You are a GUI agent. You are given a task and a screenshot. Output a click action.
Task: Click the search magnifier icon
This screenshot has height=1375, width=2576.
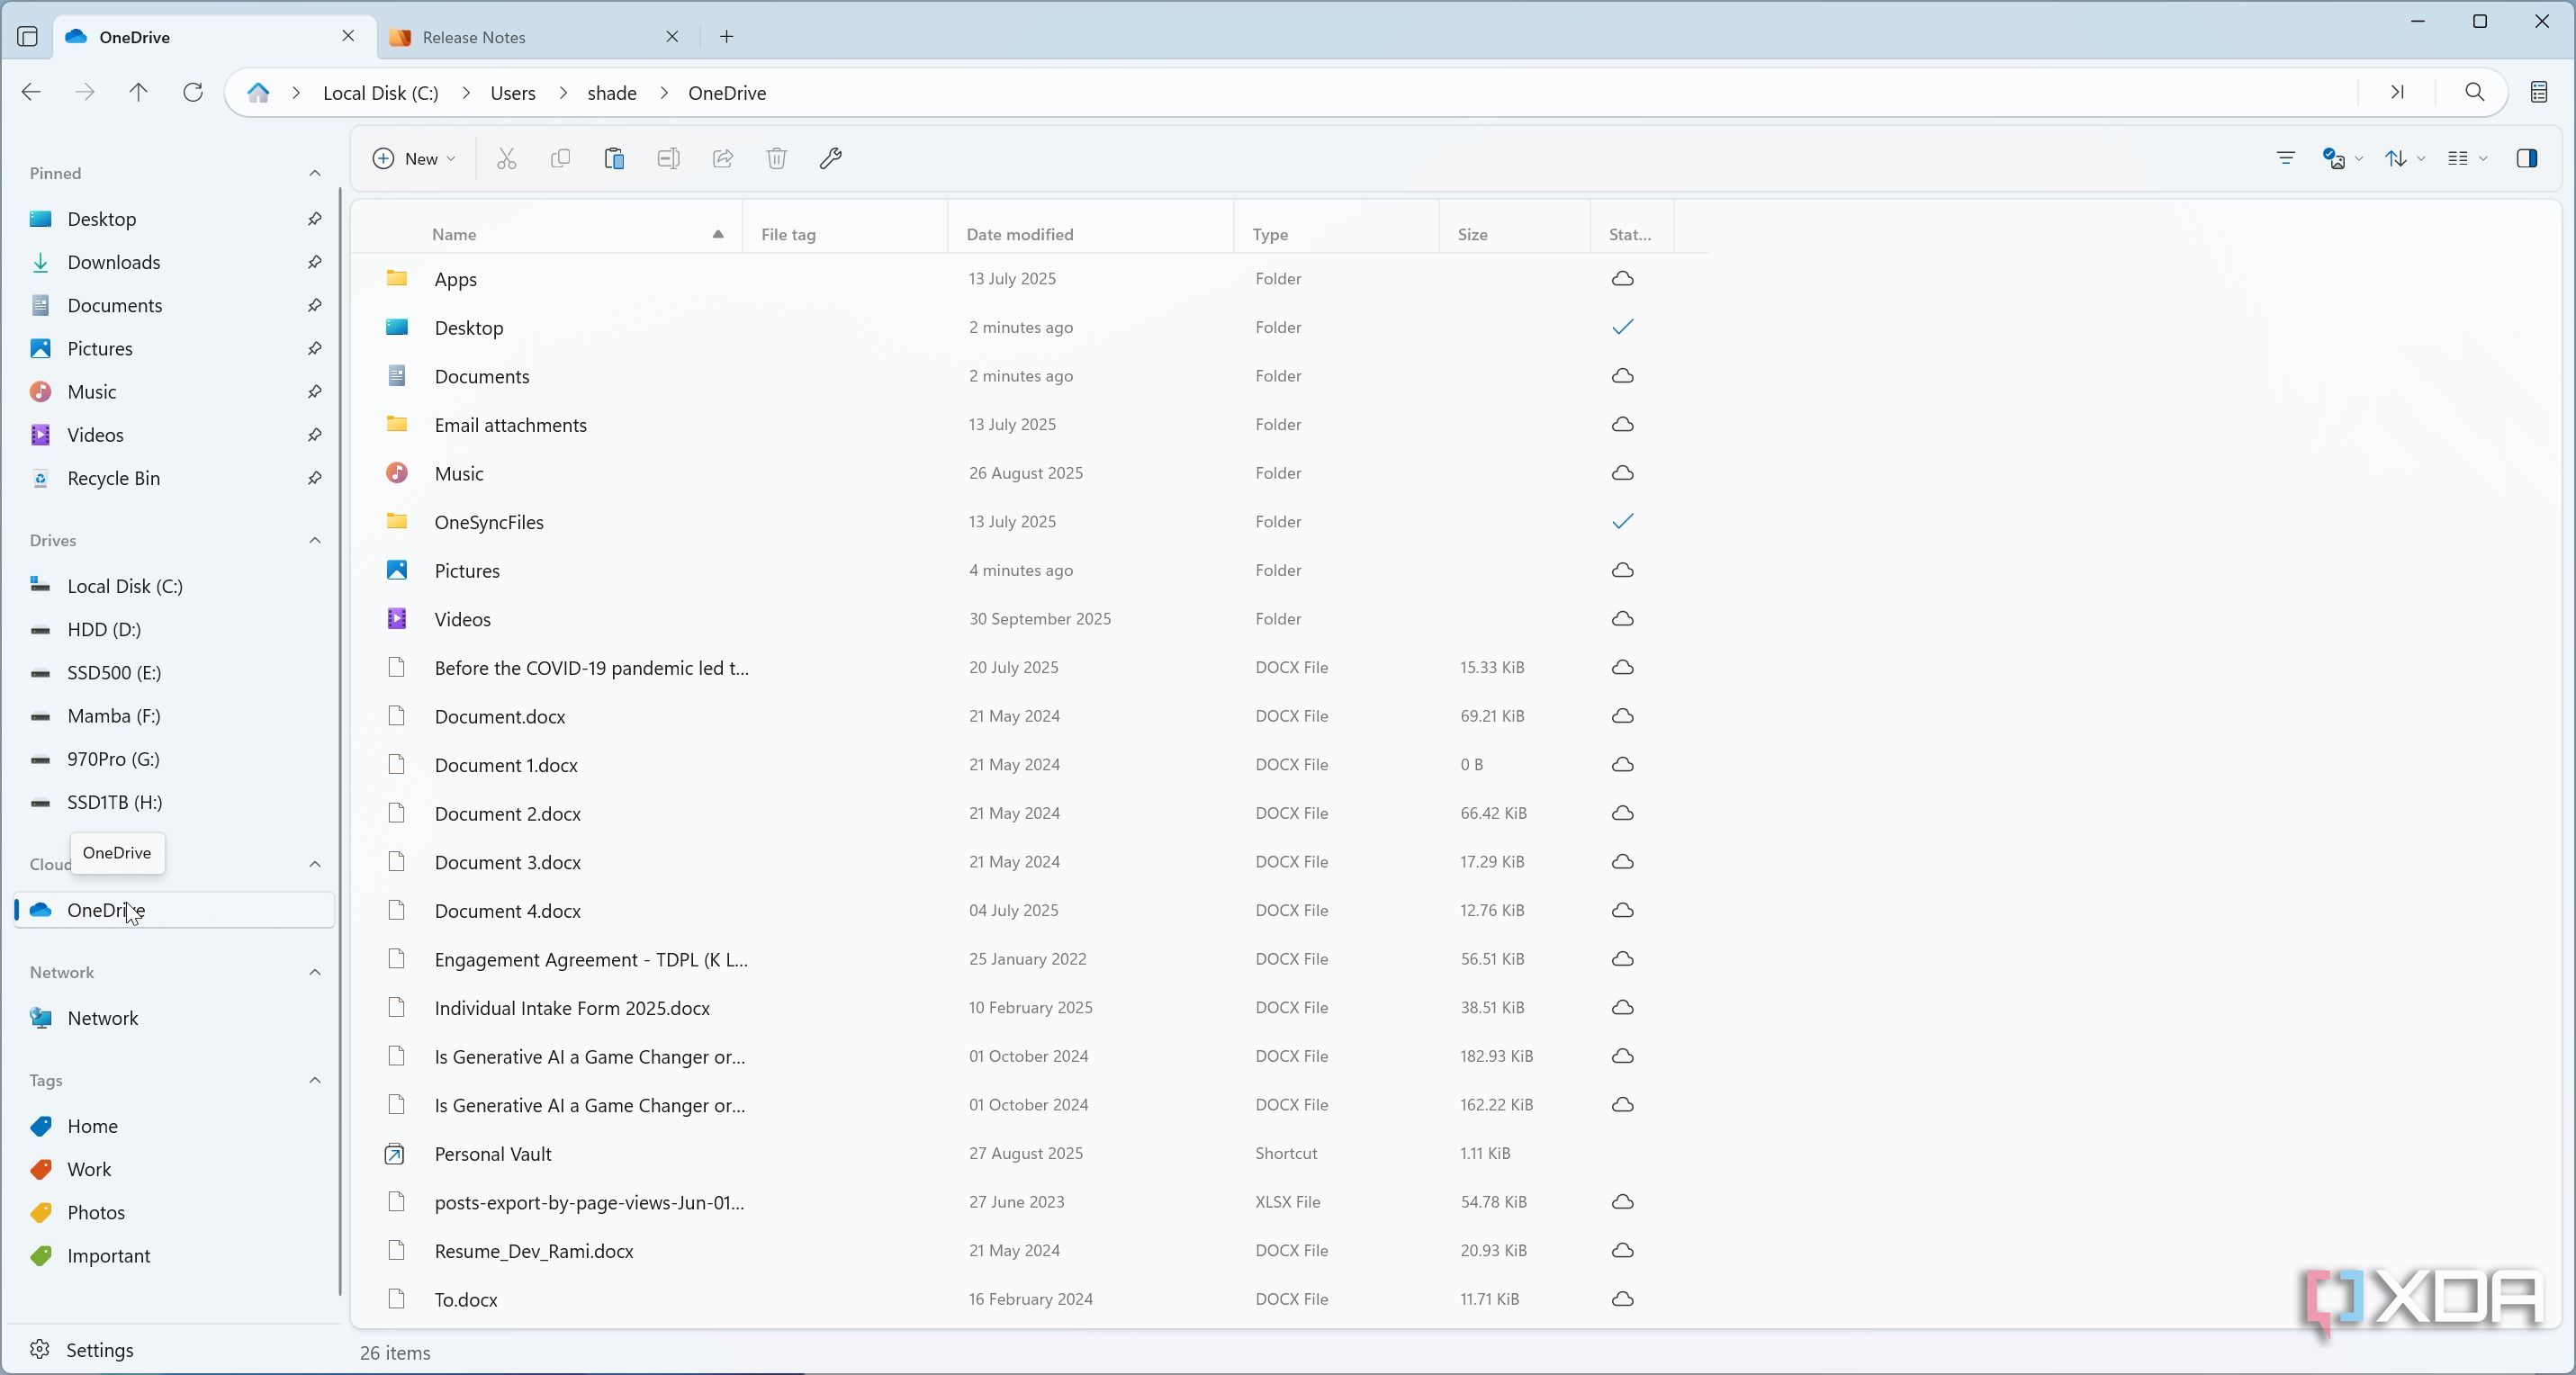(2474, 92)
